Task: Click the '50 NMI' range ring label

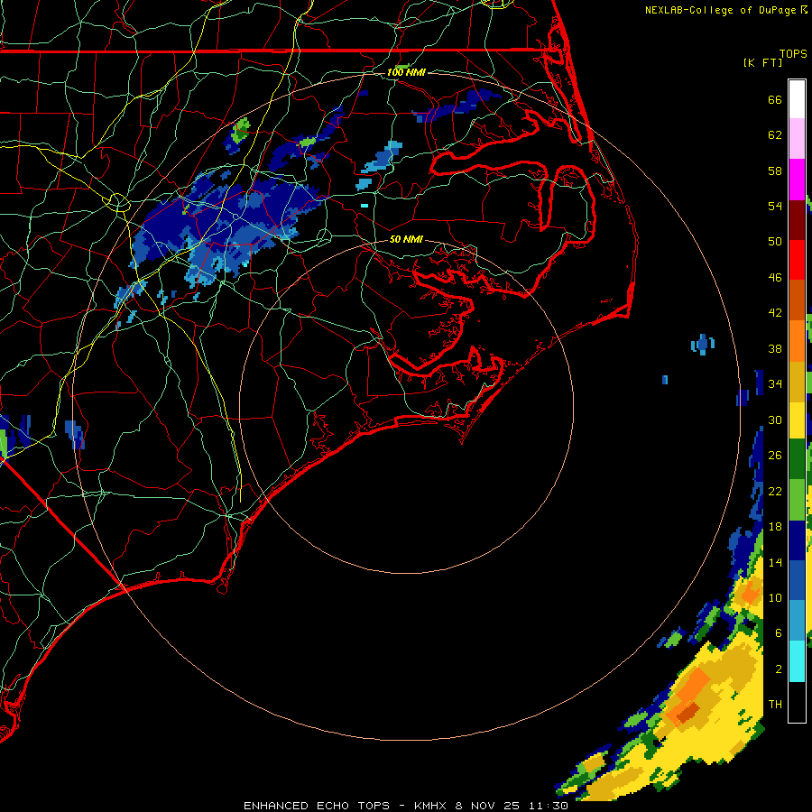Action: pyautogui.click(x=406, y=239)
